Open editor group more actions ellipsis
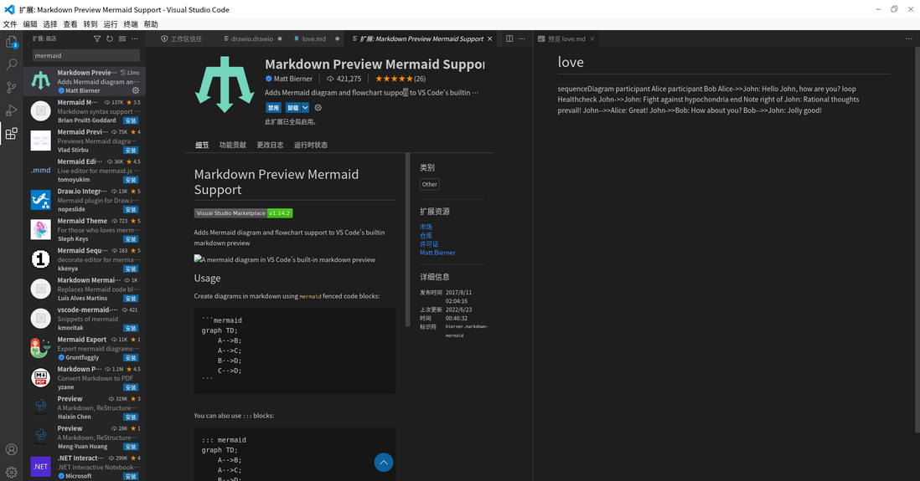The height and width of the screenshot is (481, 920). pos(522,38)
